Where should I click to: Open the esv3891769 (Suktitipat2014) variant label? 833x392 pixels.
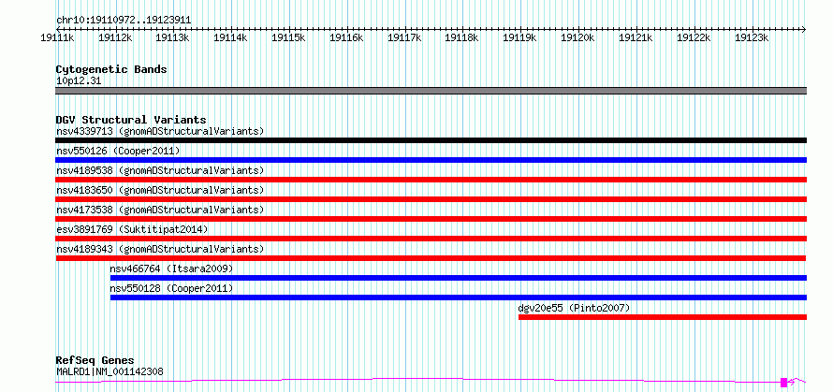(x=132, y=229)
